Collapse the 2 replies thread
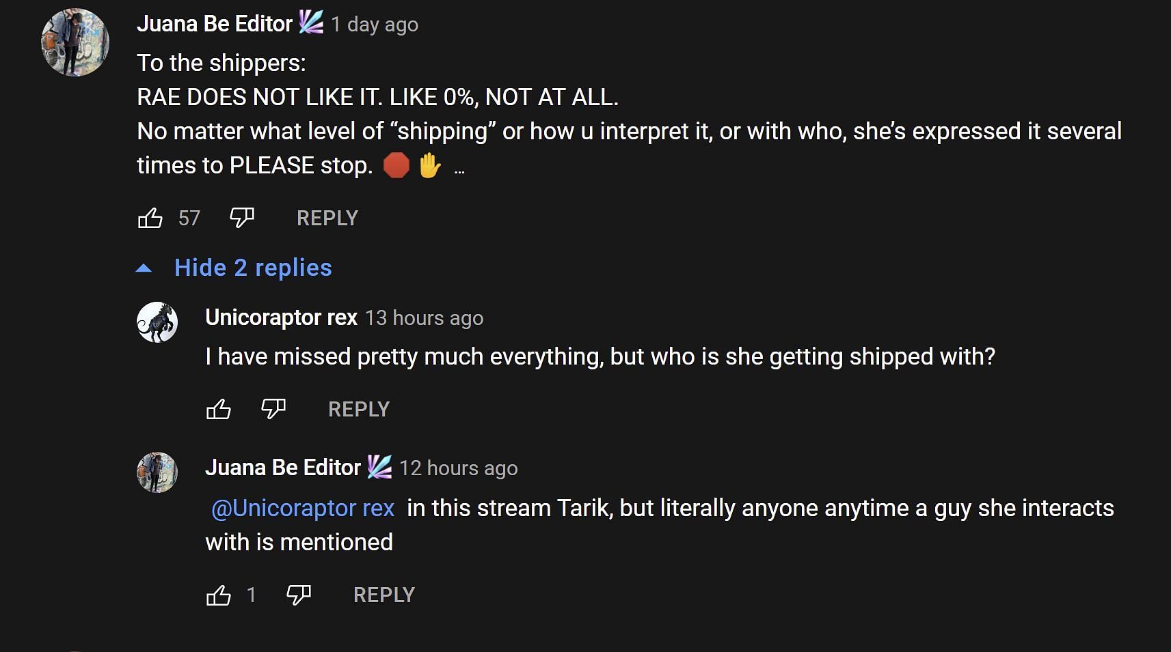This screenshot has height=652, width=1171. (x=253, y=268)
